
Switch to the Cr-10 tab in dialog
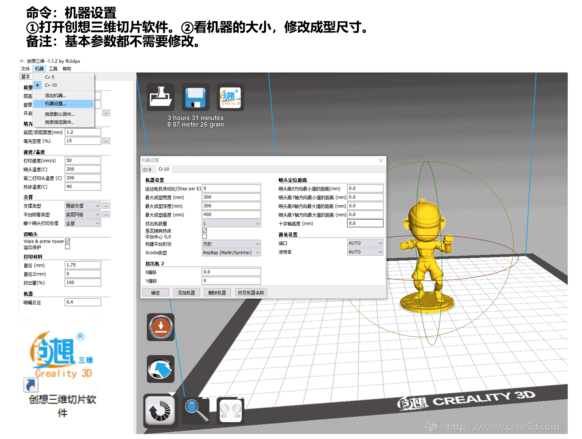click(x=164, y=169)
